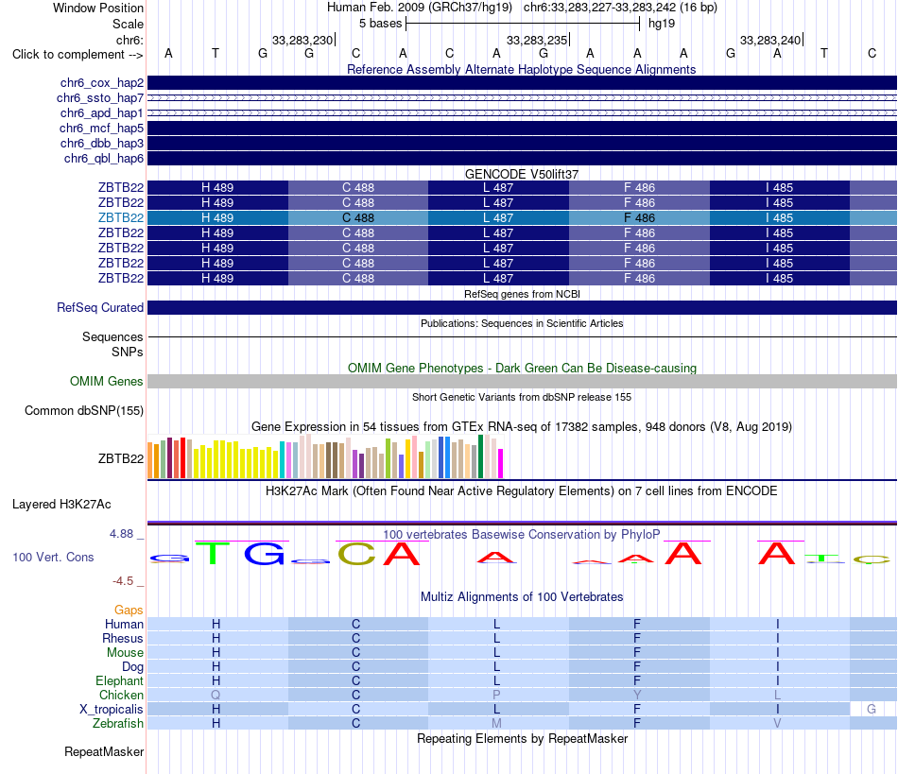Click the SNPs track label
The image size is (898, 774).
tap(128, 353)
